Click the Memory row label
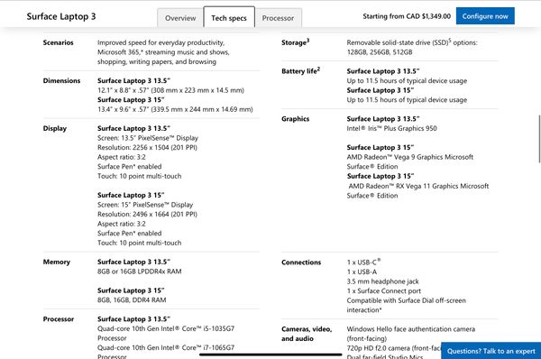Viewport: 541px width, 359px height. pos(57,262)
